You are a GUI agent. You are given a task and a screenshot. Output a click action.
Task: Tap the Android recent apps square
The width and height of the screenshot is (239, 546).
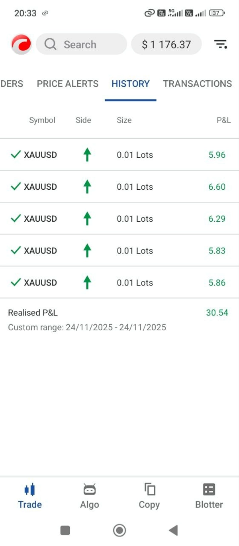coord(65,530)
